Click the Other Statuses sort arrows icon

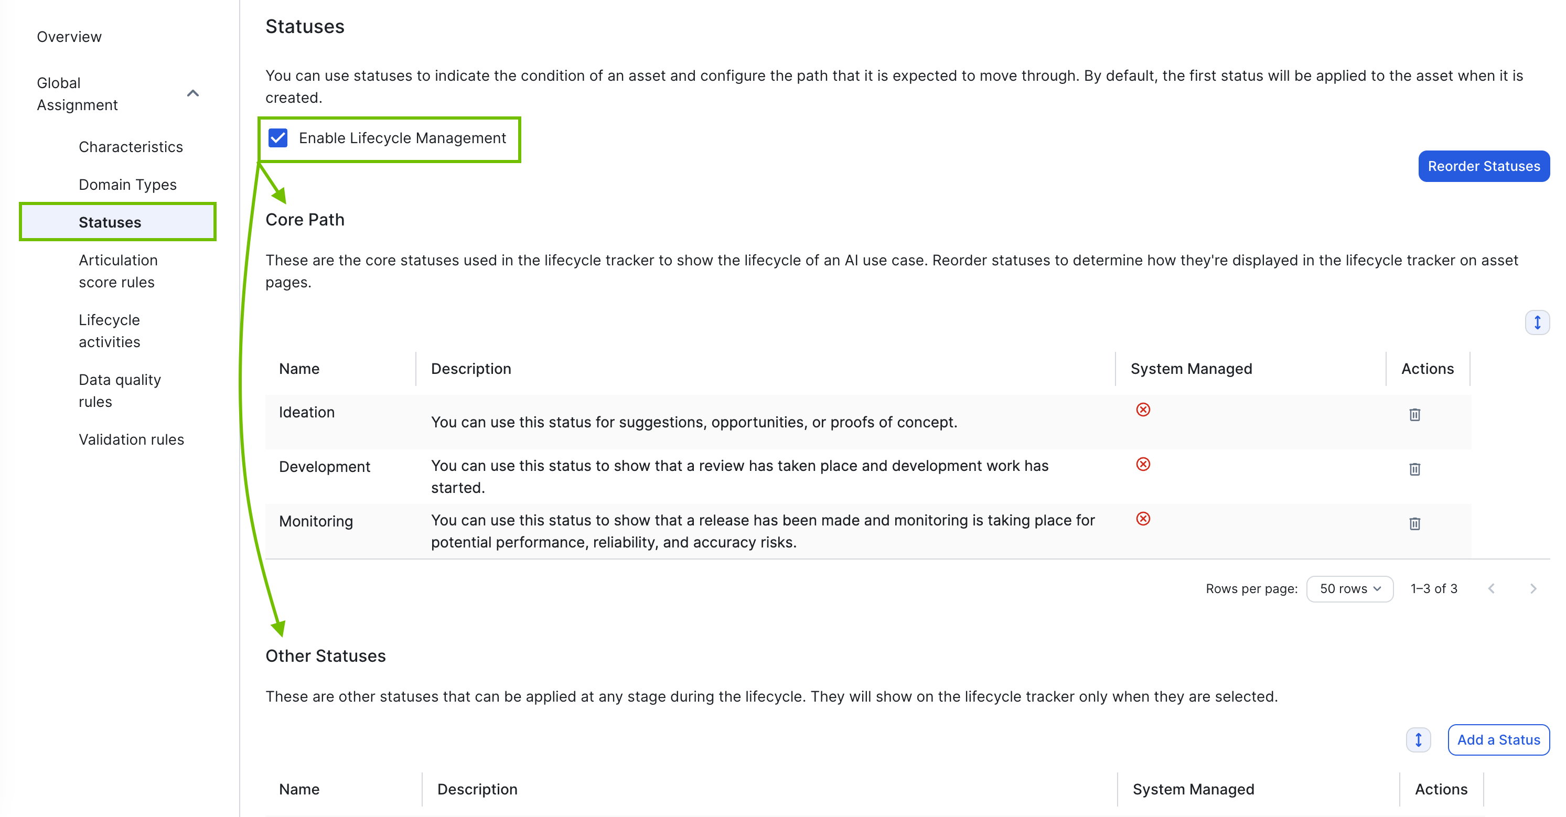pyautogui.click(x=1418, y=740)
